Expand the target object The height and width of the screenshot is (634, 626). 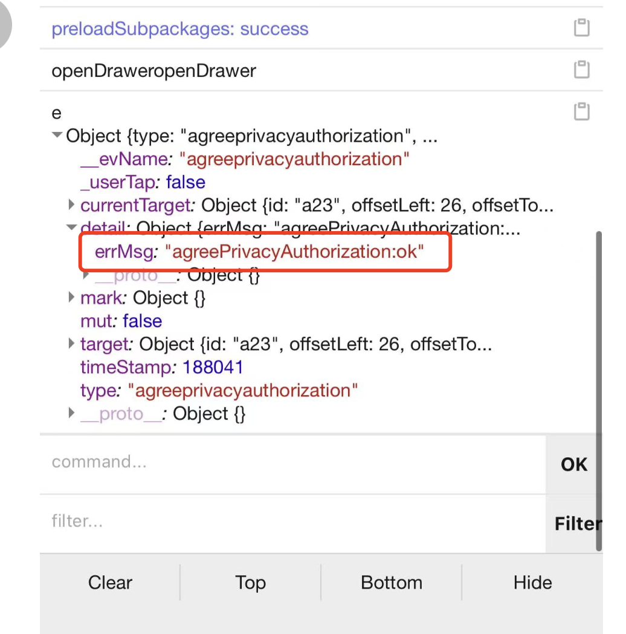(x=72, y=345)
